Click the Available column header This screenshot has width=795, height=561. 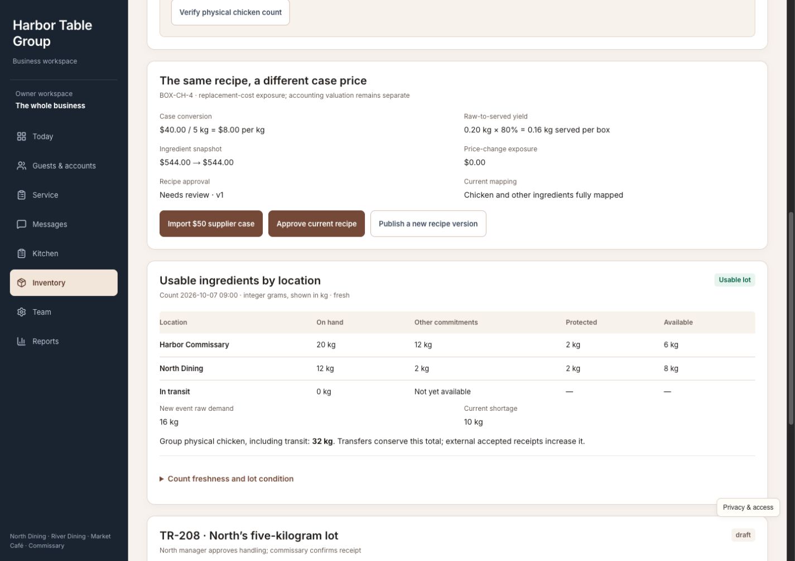click(678, 323)
